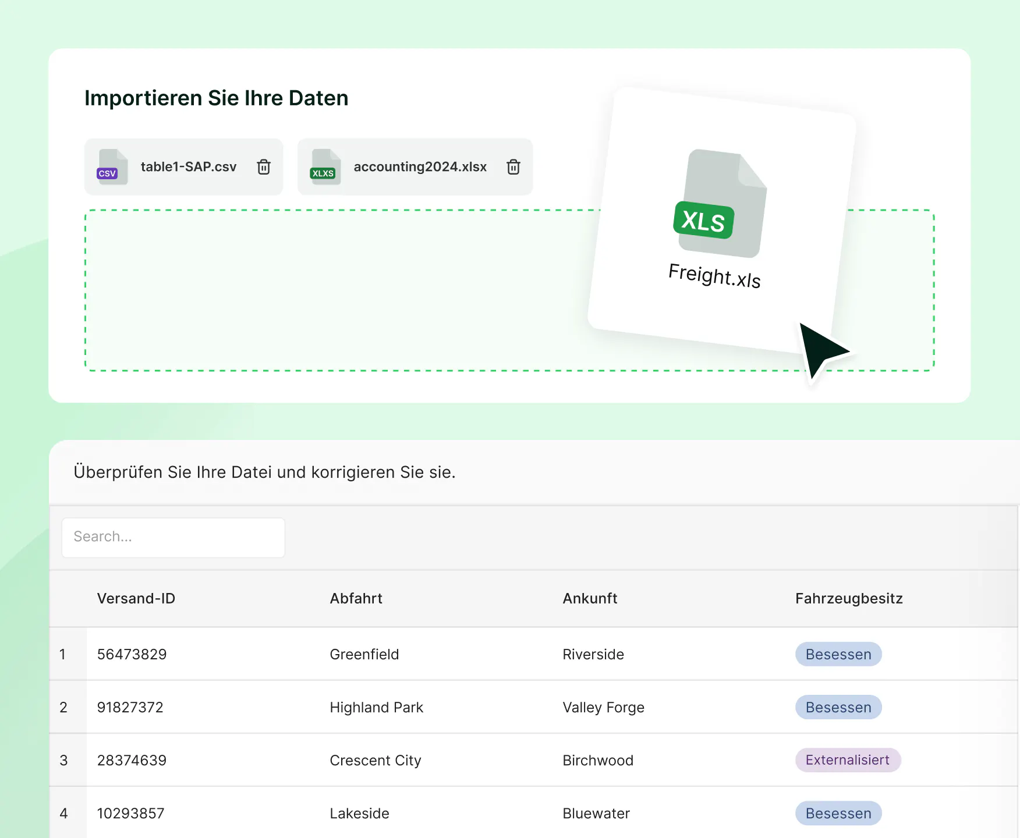The width and height of the screenshot is (1020, 838).
Task: Click the Besessen badge in row 1
Action: 838,654
